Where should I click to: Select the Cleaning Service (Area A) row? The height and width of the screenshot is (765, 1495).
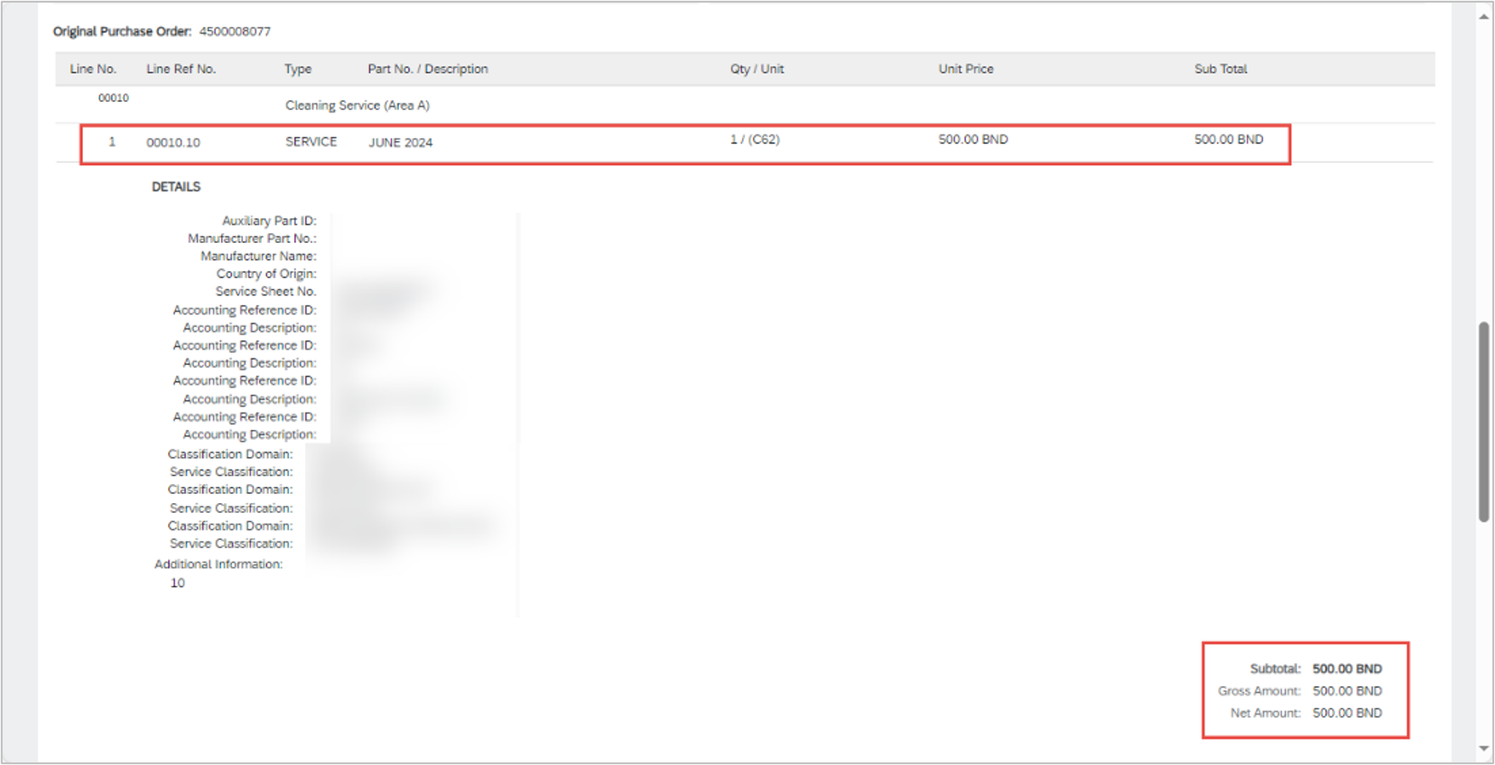357,106
